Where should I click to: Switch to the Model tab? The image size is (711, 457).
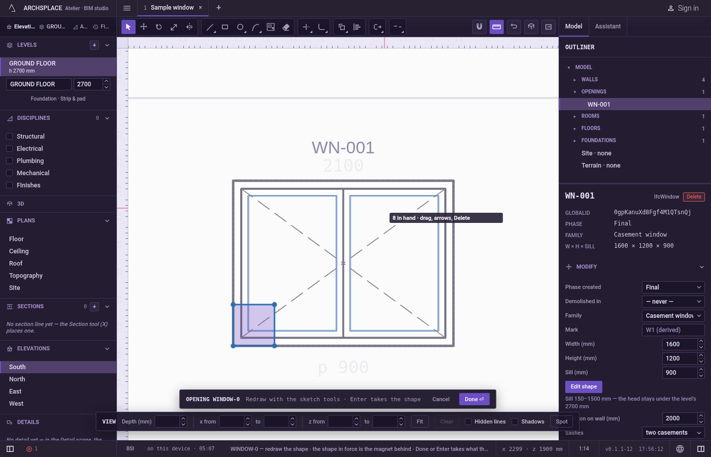(x=573, y=26)
